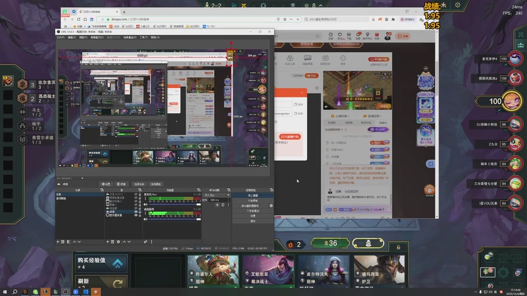Open Douyu watch history icon
This screenshot has height=296, width=527.
click(x=331, y=36)
